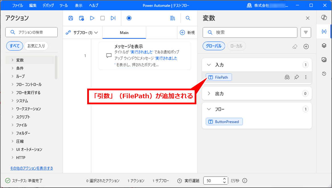This screenshot has width=332, height=188.
Task: Switch to the お気に入り actions filter
Action: coord(36,46)
